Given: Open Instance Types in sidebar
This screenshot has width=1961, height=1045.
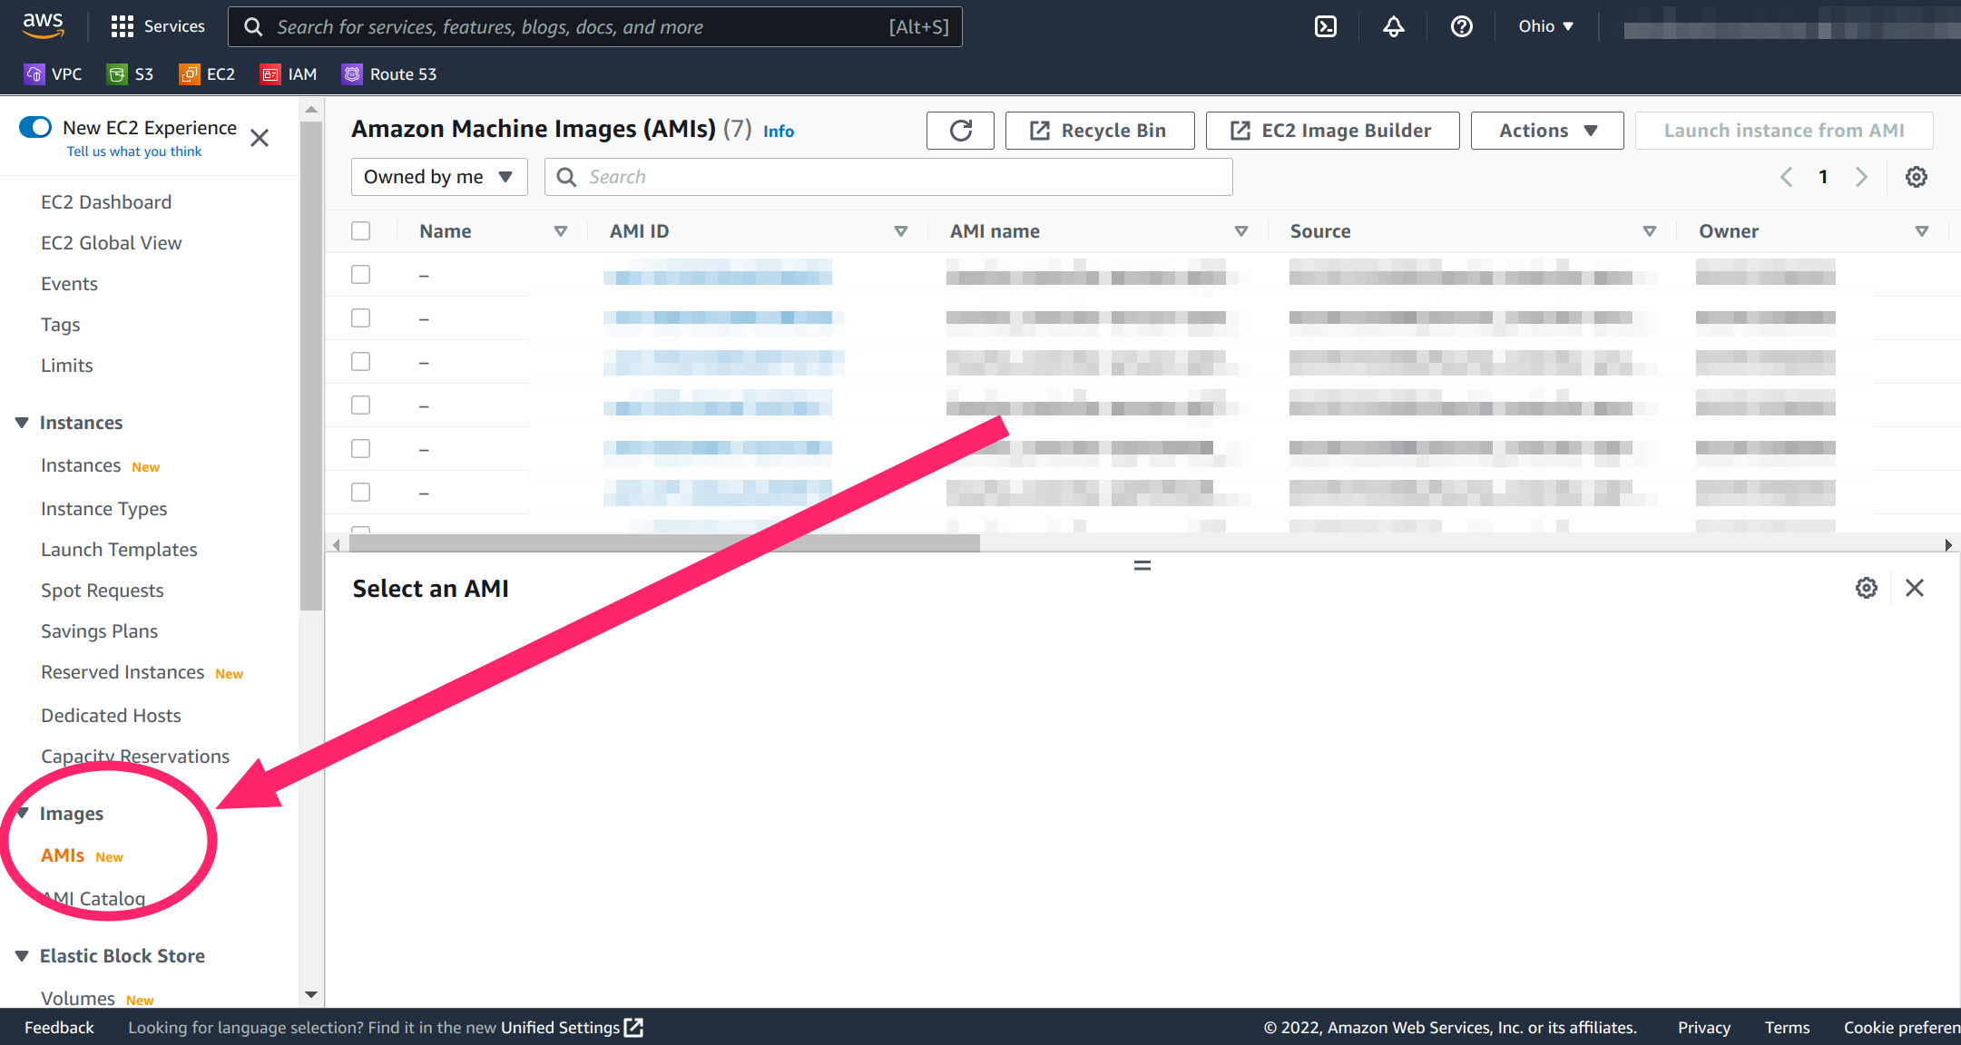Looking at the screenshot, I should 103,509.
